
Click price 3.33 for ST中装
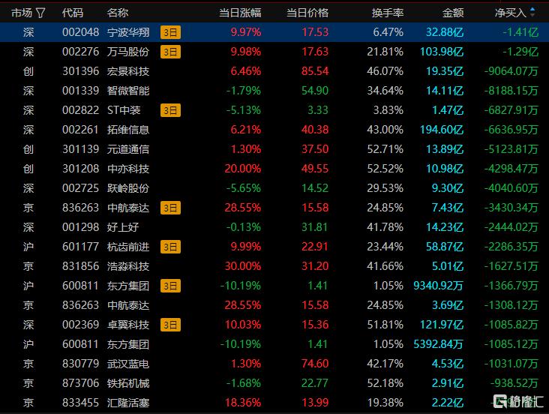[318, 111]
